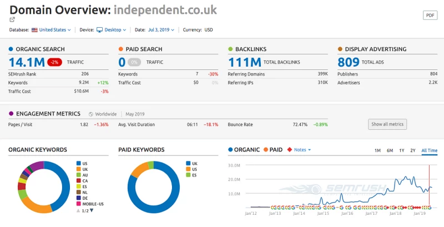Expand the Notes dropdown above the chart
This screenshot has width=444, height=227.
[x=302, y=150]
